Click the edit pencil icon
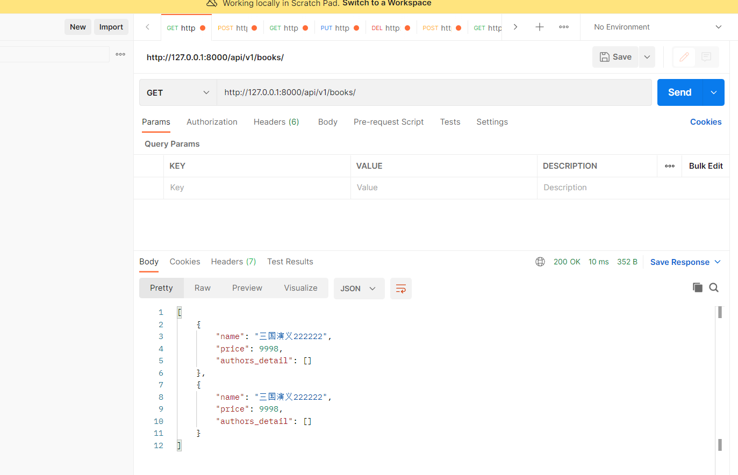Viewport: 738px width, 475px height. [684, 57]
